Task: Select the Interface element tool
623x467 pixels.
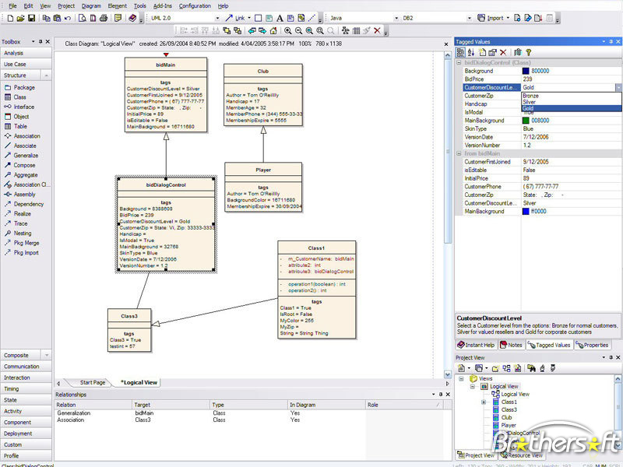Action: coord(23,107)
